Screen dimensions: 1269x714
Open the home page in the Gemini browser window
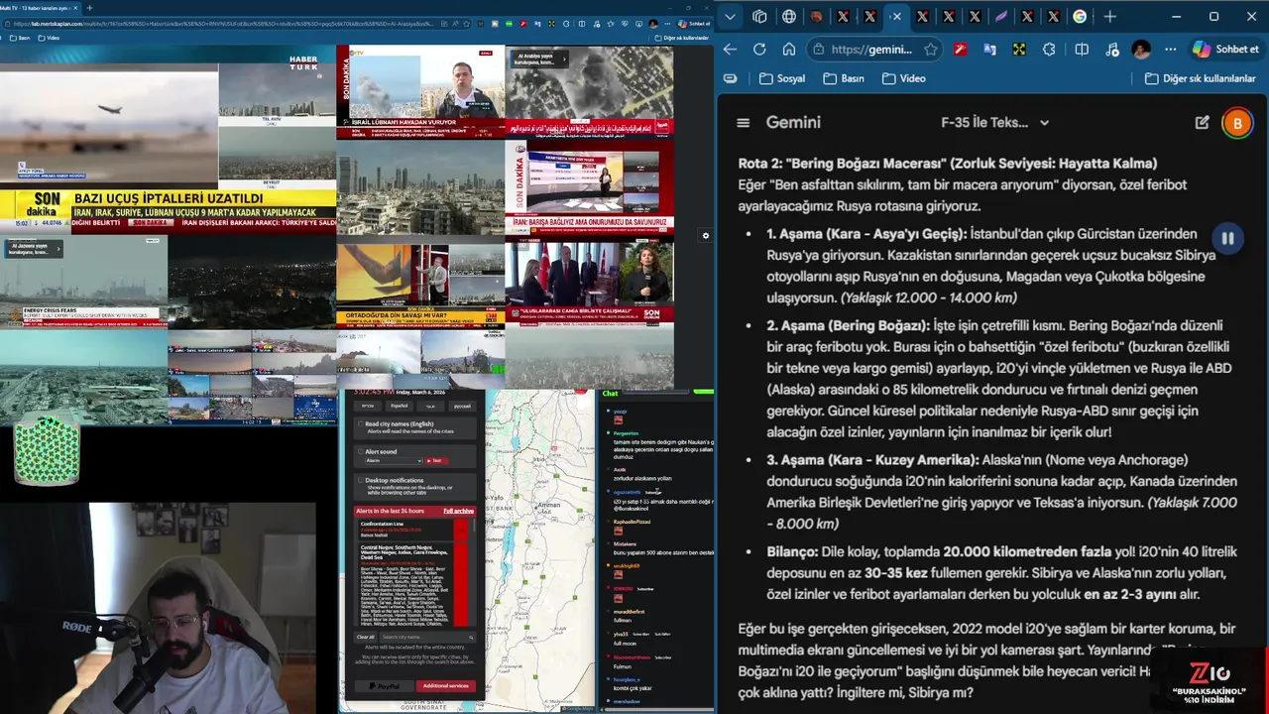pos(789,49)
